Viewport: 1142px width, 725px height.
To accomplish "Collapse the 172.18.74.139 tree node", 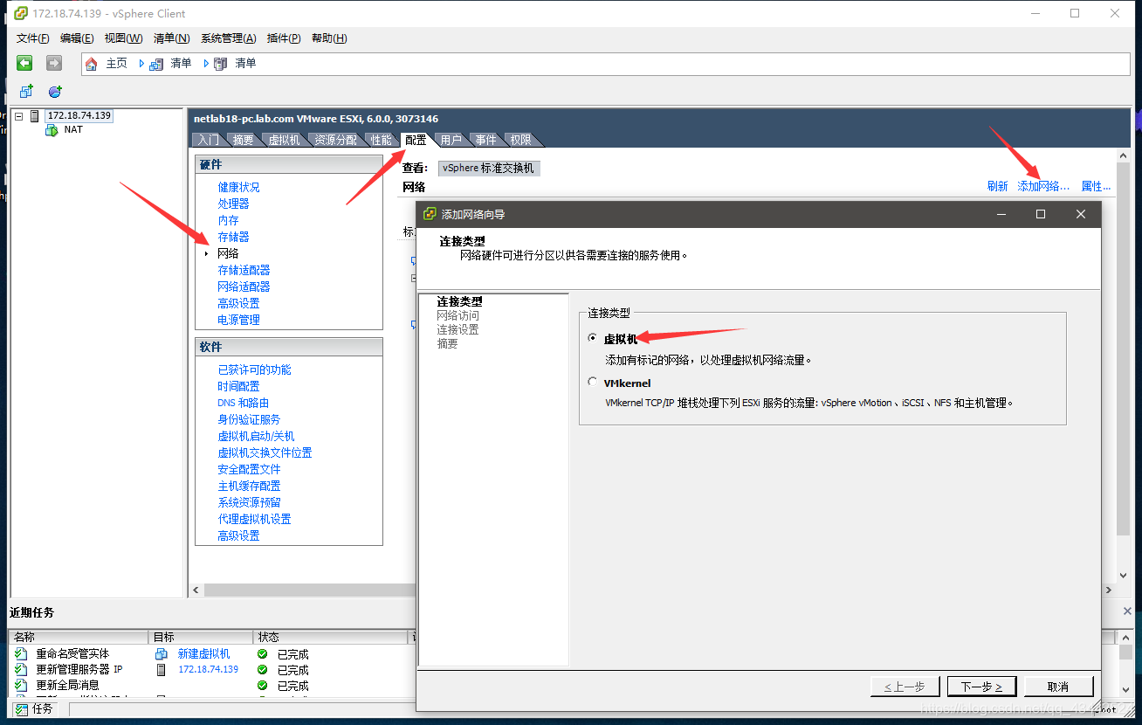I will click(x=19, y=115).
